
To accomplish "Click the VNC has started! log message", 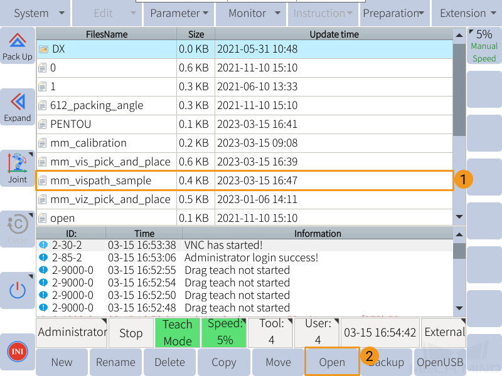I will 223,245.
